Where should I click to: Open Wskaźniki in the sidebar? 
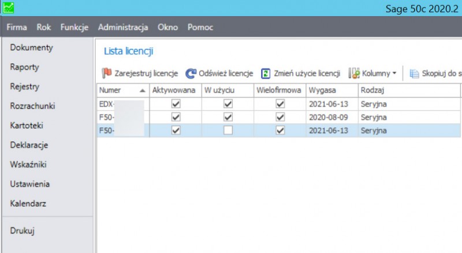28,164
